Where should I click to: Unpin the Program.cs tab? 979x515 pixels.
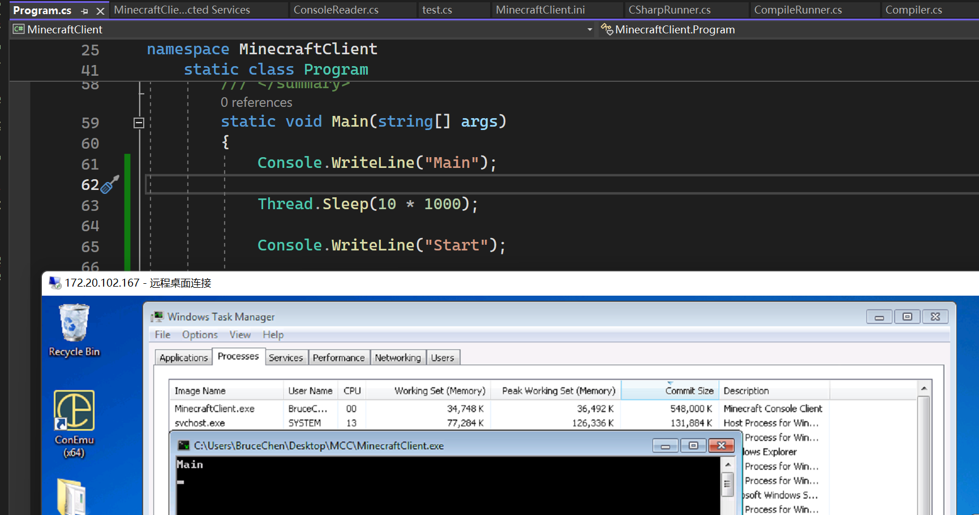[x=84, y=10]
